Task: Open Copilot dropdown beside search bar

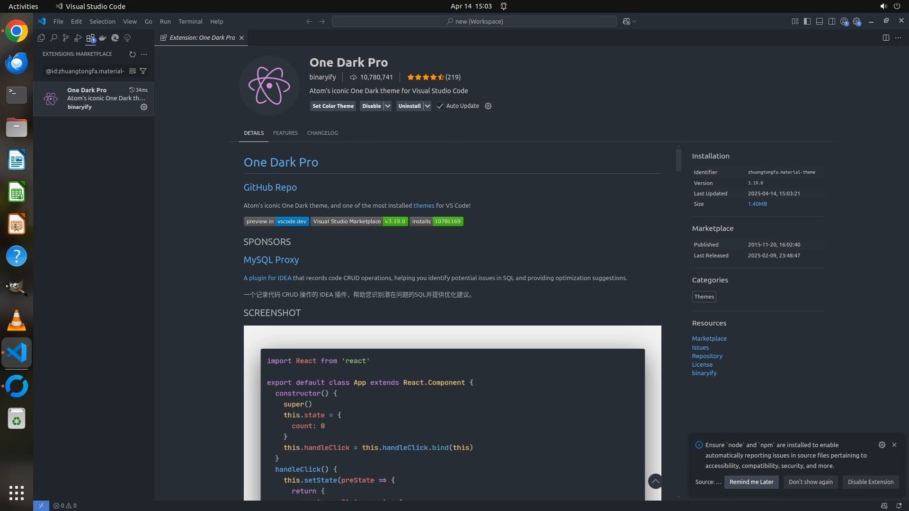Action: coord(634,21)
